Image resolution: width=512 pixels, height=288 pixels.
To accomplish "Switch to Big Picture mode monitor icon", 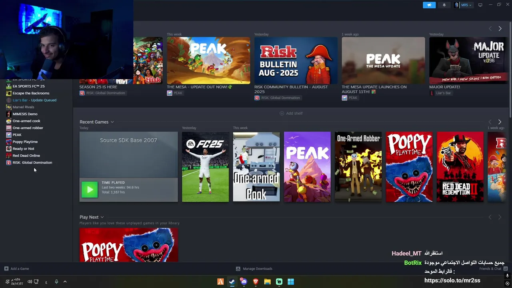I will point(480,5).
